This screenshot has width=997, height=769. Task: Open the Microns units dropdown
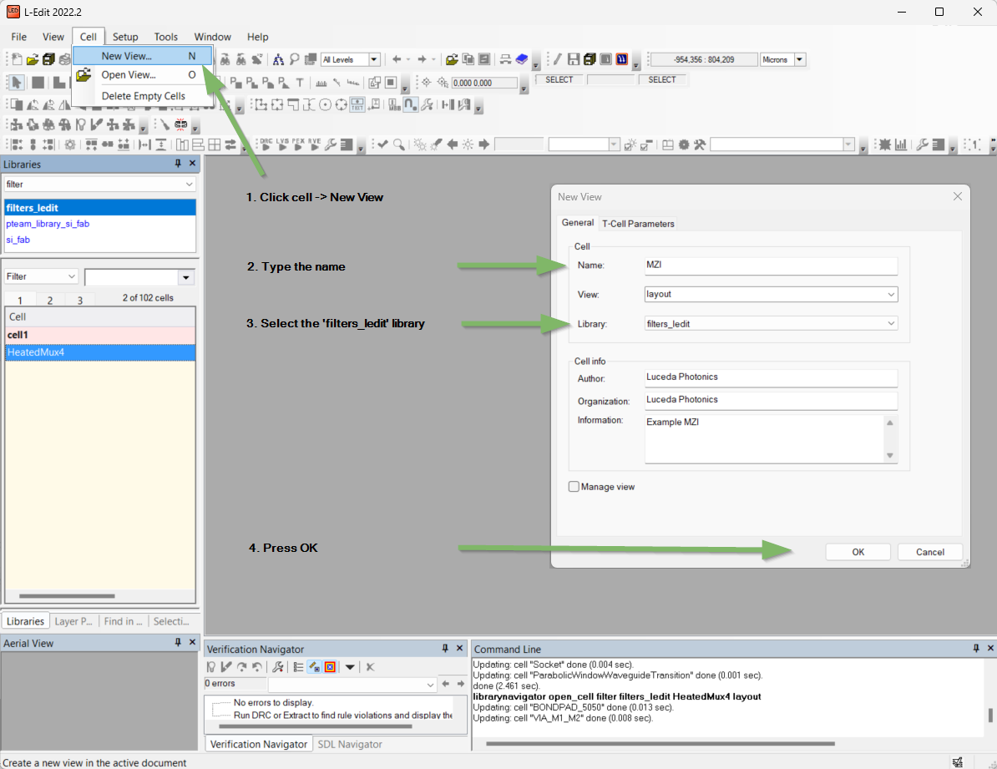pyautogui.click(x=800, y=59)
